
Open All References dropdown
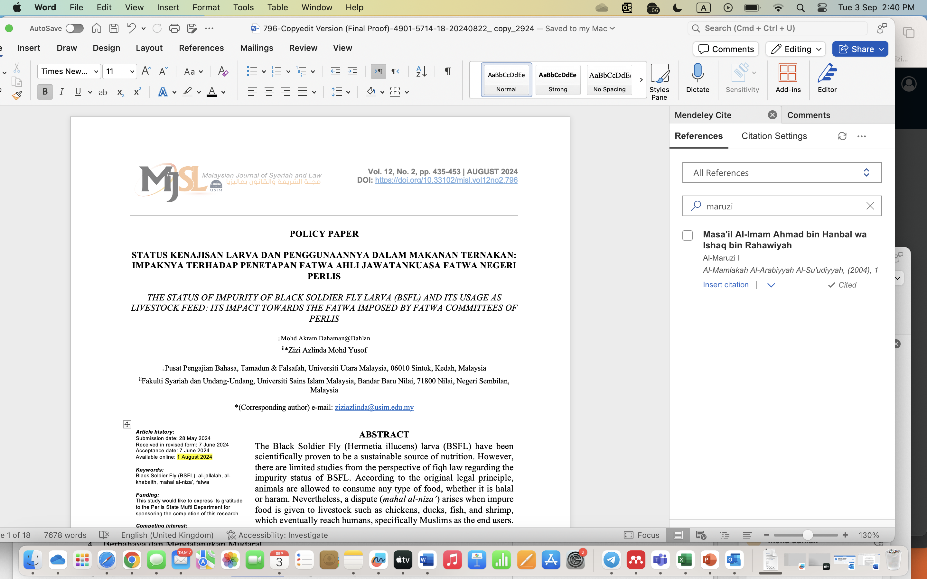coord(782,173)
